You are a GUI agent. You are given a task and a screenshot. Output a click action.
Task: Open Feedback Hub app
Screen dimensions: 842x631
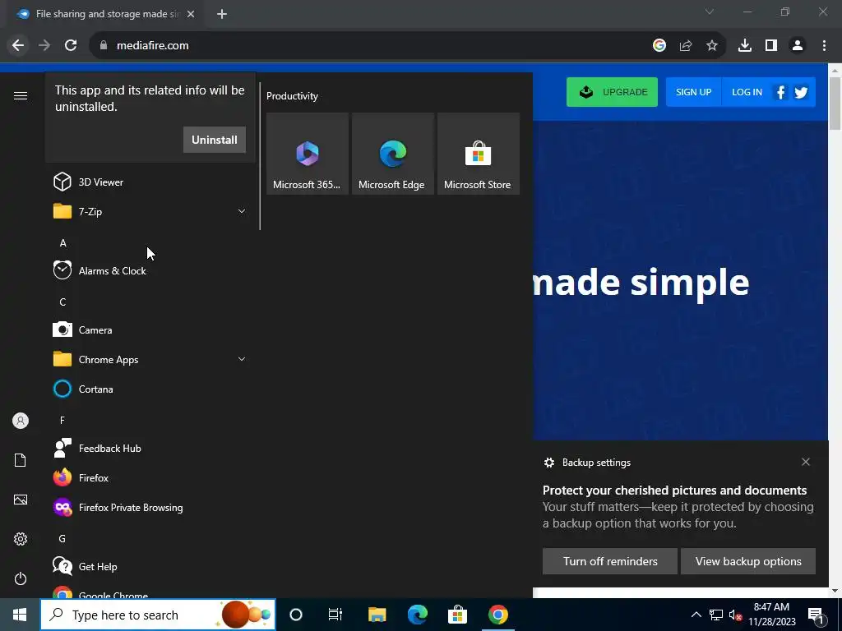[x=150, y=448]
